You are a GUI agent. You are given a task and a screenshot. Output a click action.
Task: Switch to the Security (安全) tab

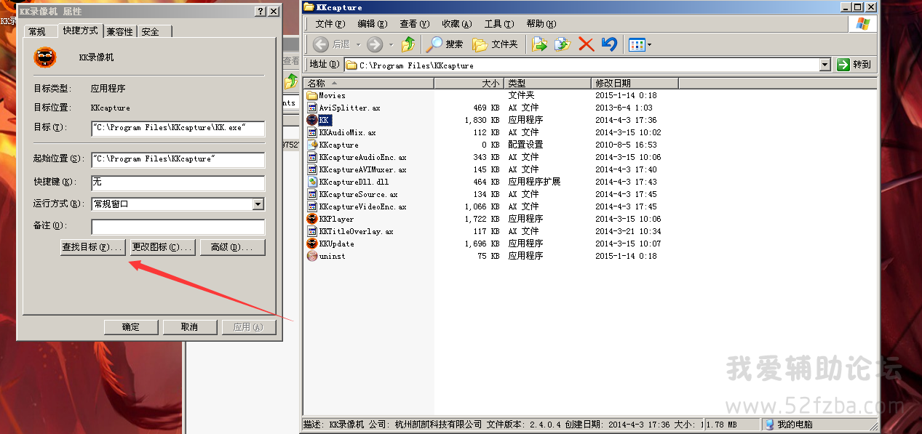[151, 32]
